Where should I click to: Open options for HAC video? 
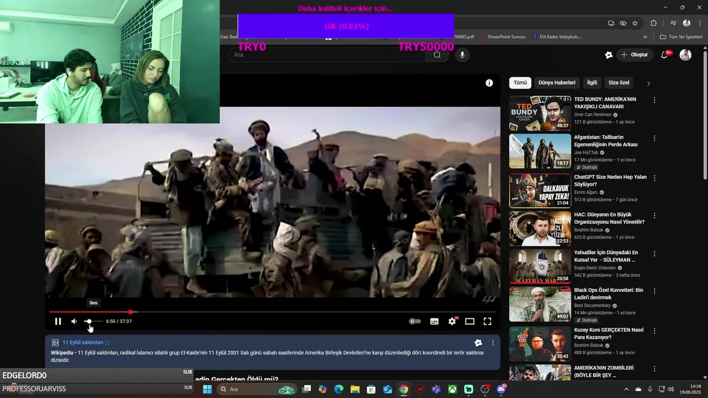coord(654,216)
